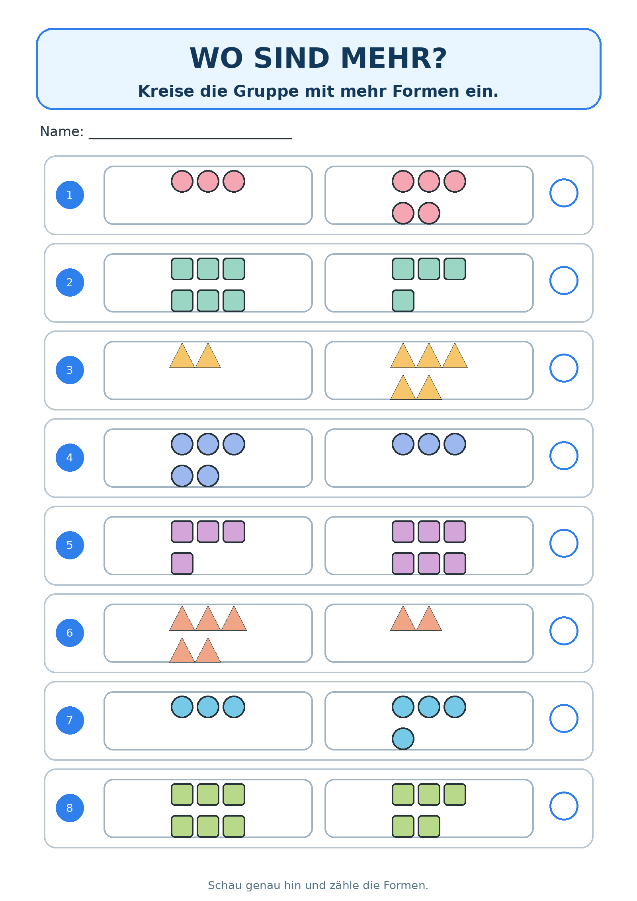
Task: Select the group of five pink circles
Action: 429,195
